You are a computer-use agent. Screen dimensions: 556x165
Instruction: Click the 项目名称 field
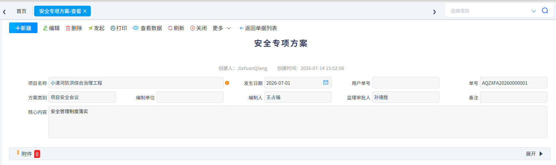136,83
